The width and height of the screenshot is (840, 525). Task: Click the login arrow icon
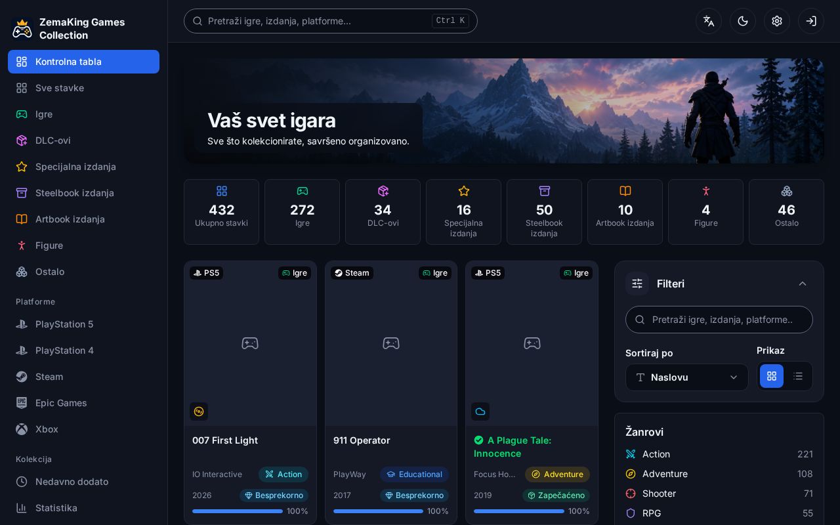[811, 21]
